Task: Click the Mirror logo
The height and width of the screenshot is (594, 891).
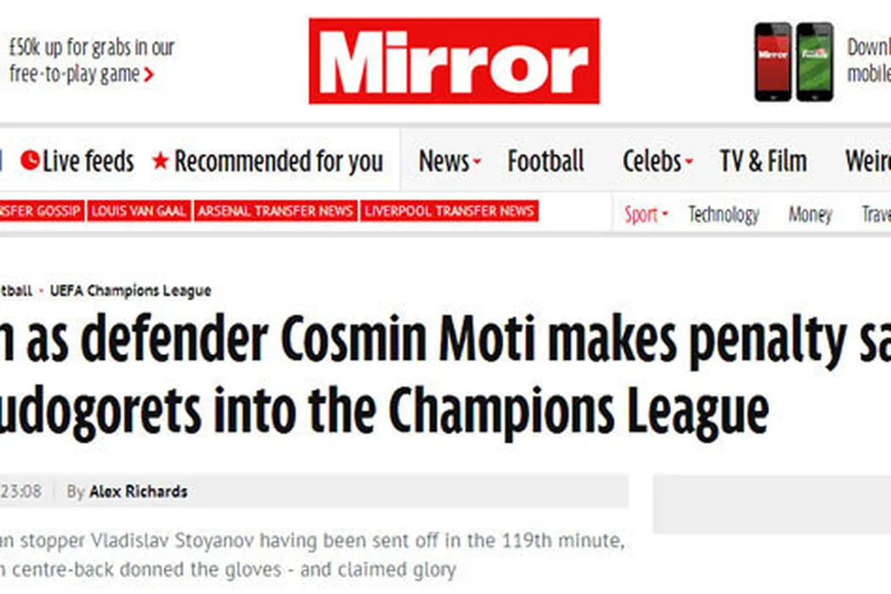Action: point(454,61)
